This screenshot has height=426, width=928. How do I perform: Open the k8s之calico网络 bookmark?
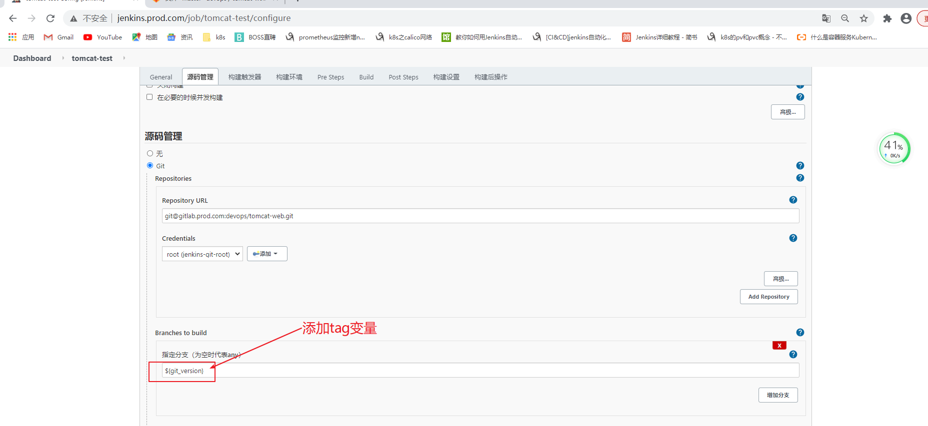click(404, 37)
